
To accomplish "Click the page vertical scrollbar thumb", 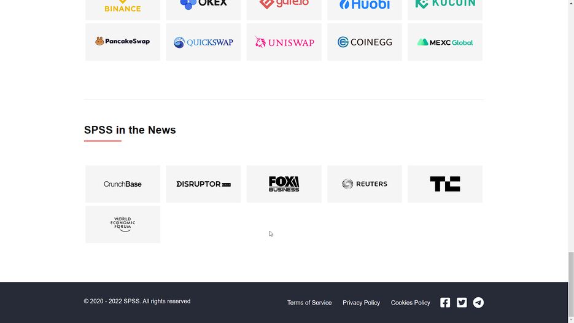I will pos(571,284).
